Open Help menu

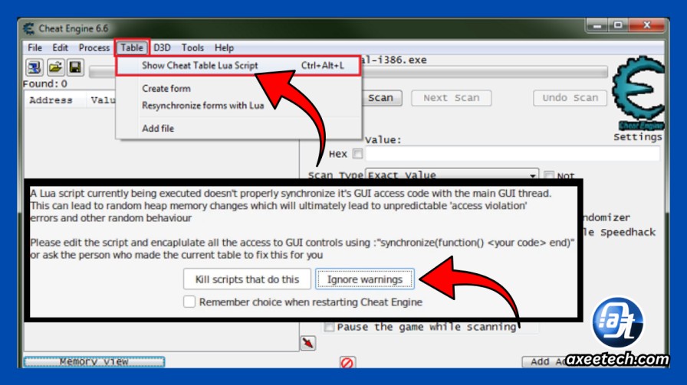click(x=224, y=47)
